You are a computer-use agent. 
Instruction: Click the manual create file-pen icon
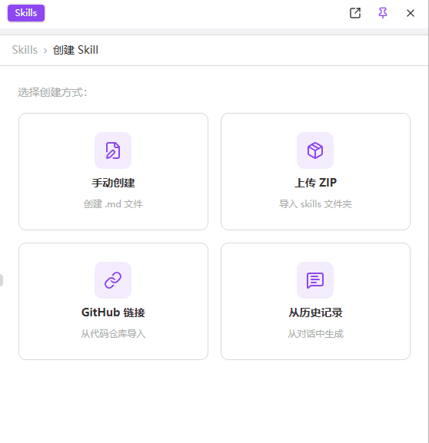[x=113, y=150]
